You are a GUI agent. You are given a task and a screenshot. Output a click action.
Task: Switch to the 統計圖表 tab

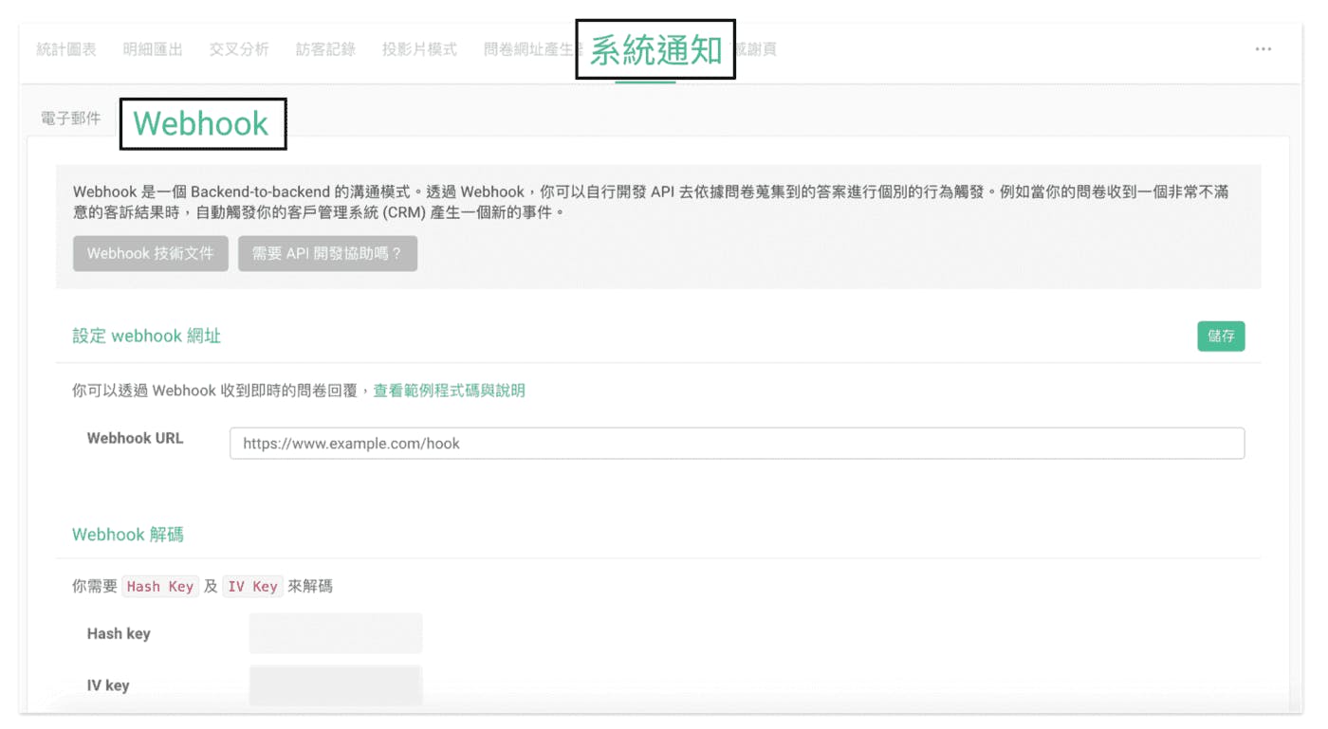coord(65,49)
